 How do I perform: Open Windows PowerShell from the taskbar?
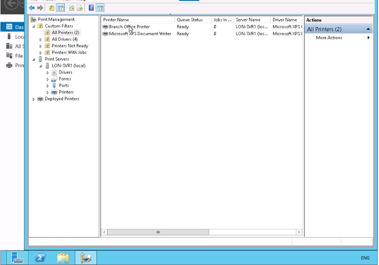pyautogui.click(x=40, y=257)
